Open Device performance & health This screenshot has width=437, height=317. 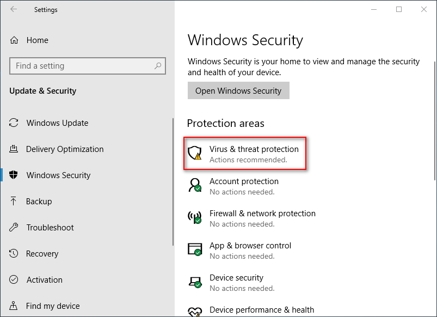pos(262,310)
